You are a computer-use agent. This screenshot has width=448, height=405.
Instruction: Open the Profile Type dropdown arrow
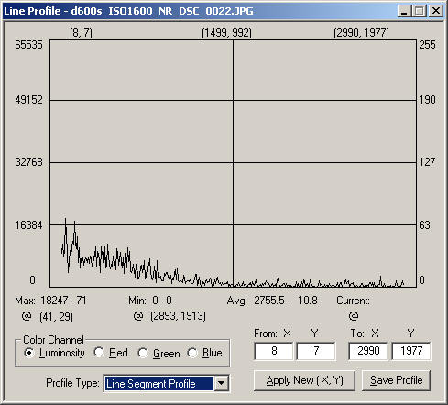pyautogui.click(x=221, y=383)
